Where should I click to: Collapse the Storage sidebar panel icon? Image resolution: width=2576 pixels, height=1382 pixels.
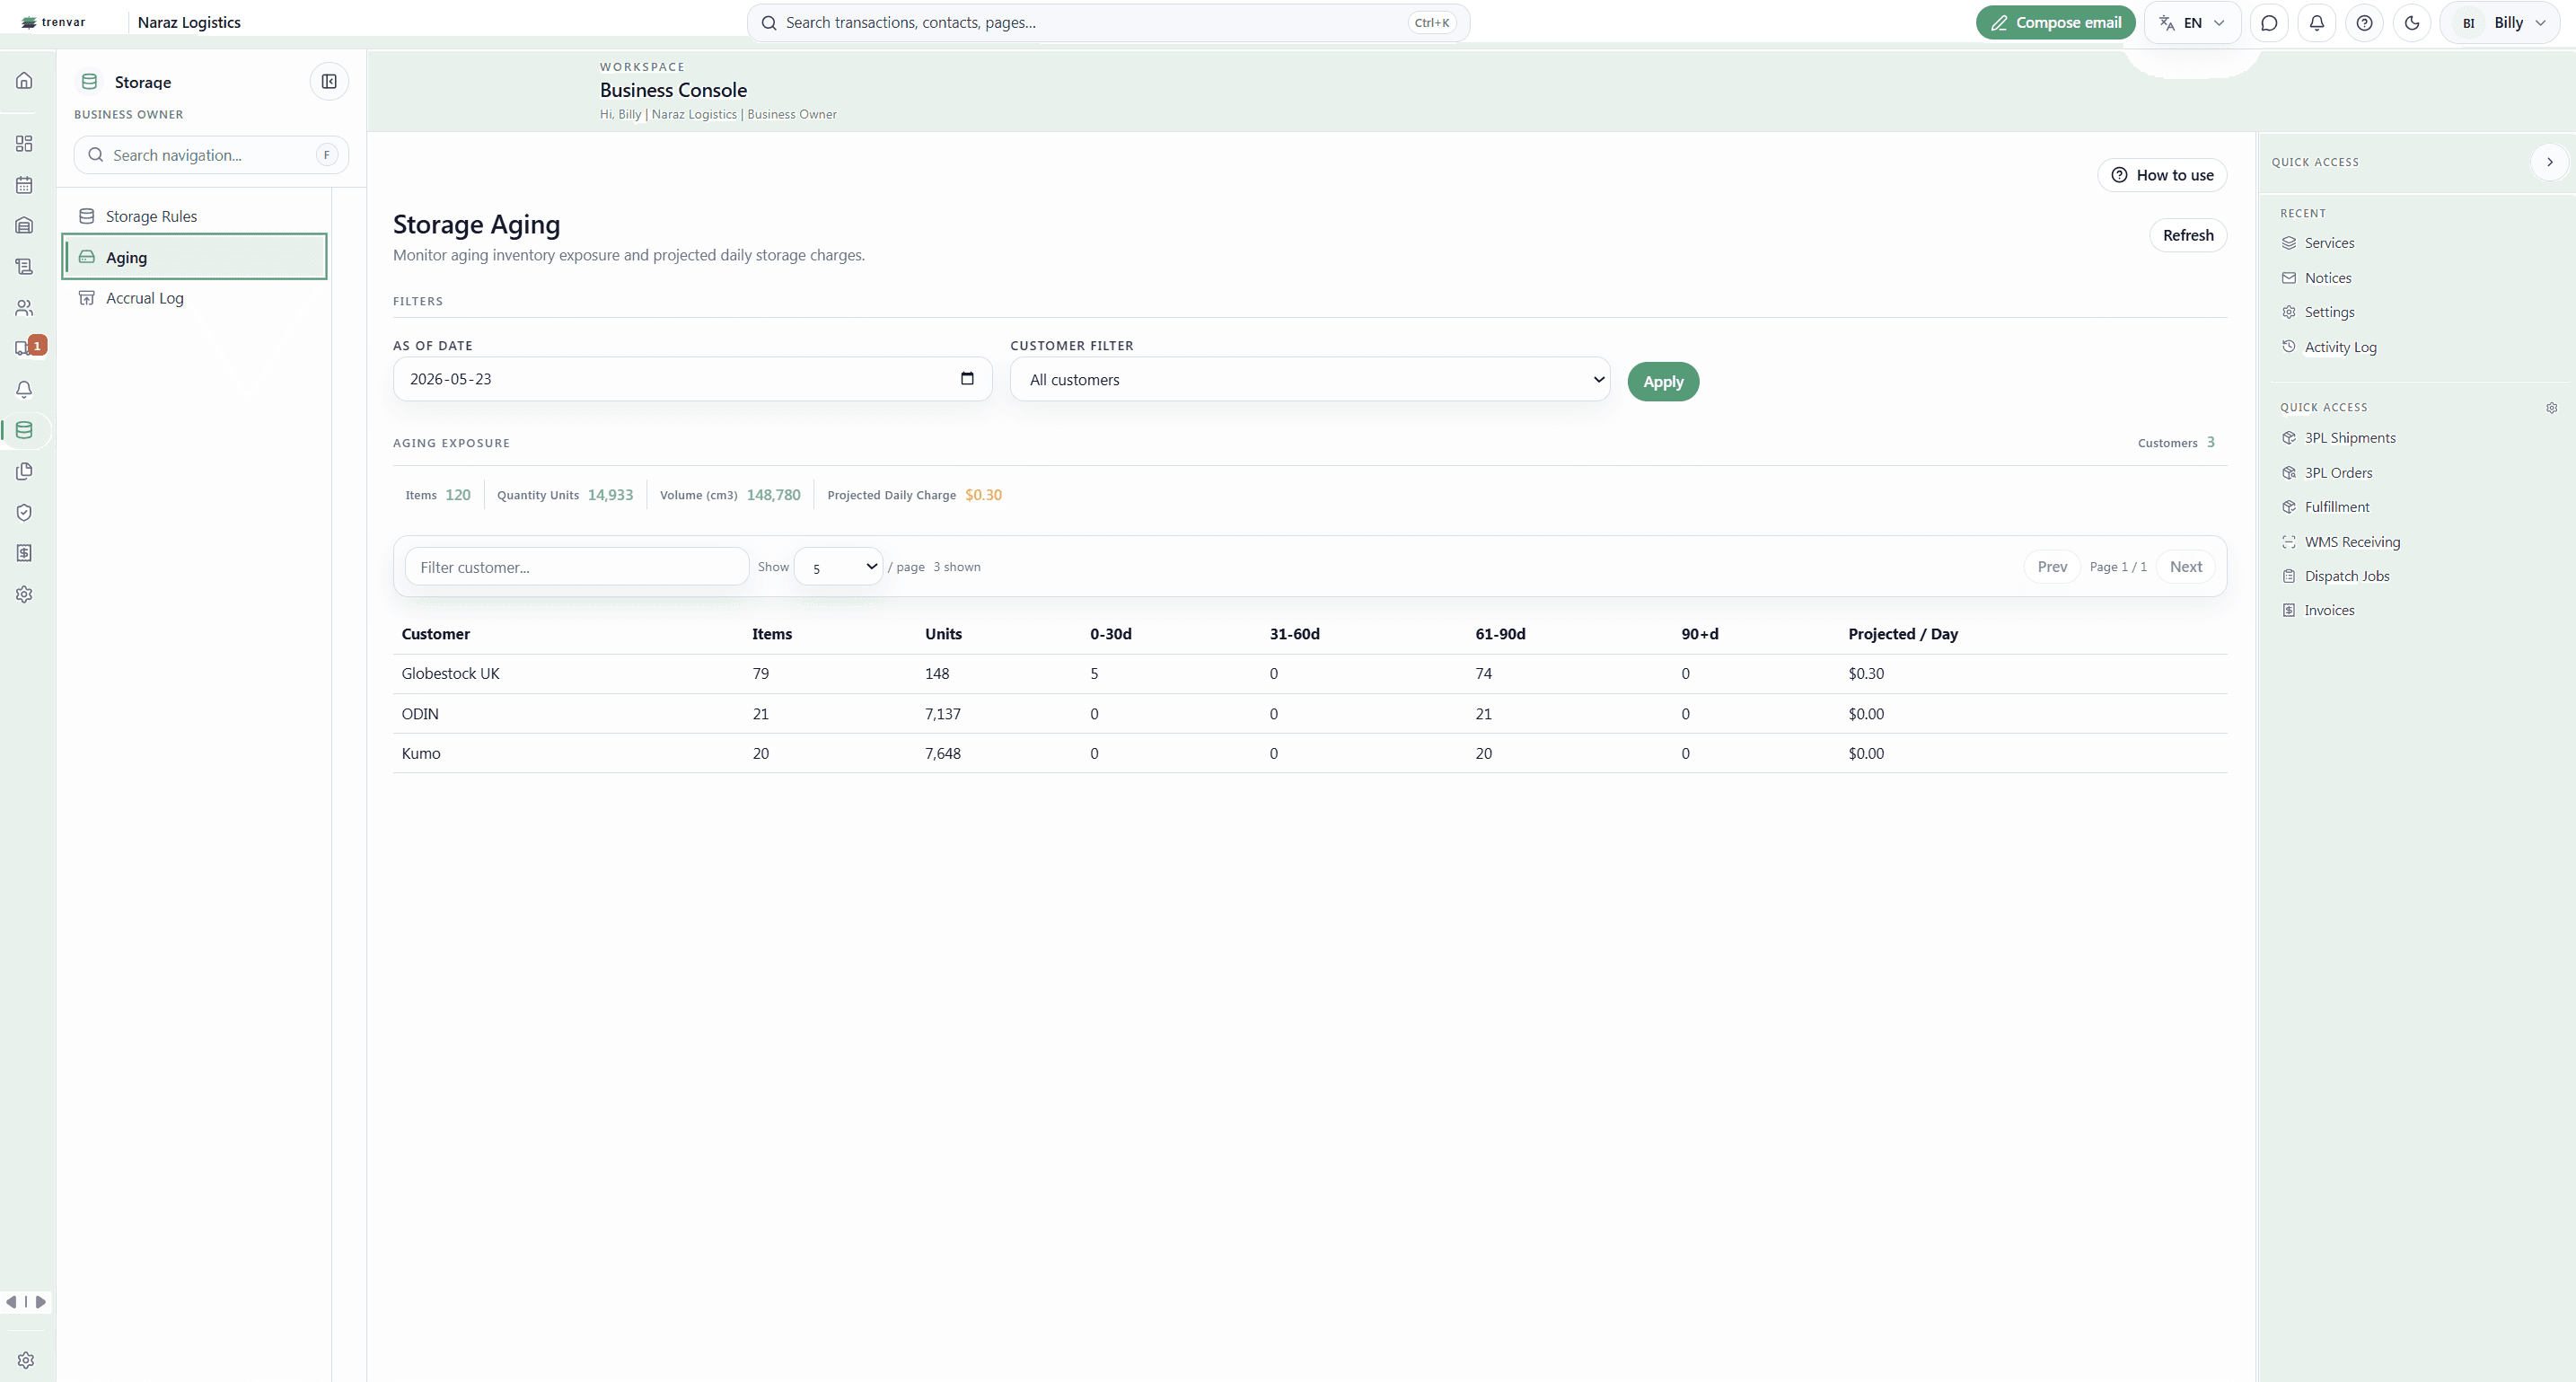tap(329, 82)
